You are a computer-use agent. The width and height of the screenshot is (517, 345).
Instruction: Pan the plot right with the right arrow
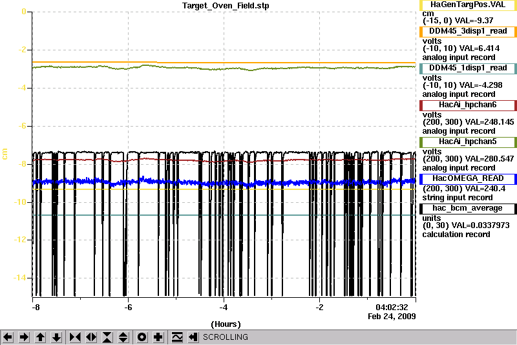coord(24,337)
